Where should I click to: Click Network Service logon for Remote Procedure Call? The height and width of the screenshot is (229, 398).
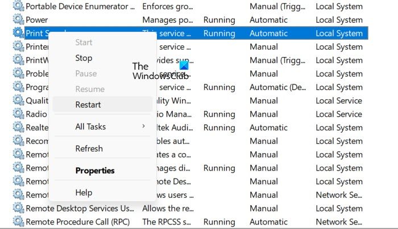click(x=339, y=222)
